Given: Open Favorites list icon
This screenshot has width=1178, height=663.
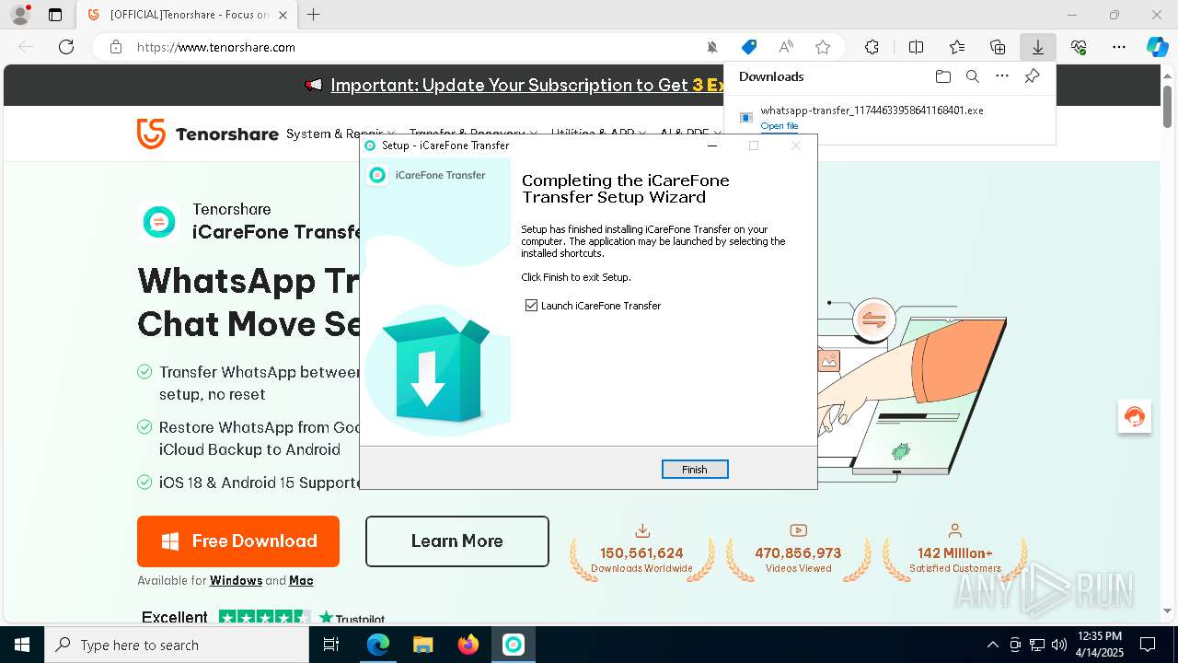Looking at the screenshot, I should click(x=957, y=47).
